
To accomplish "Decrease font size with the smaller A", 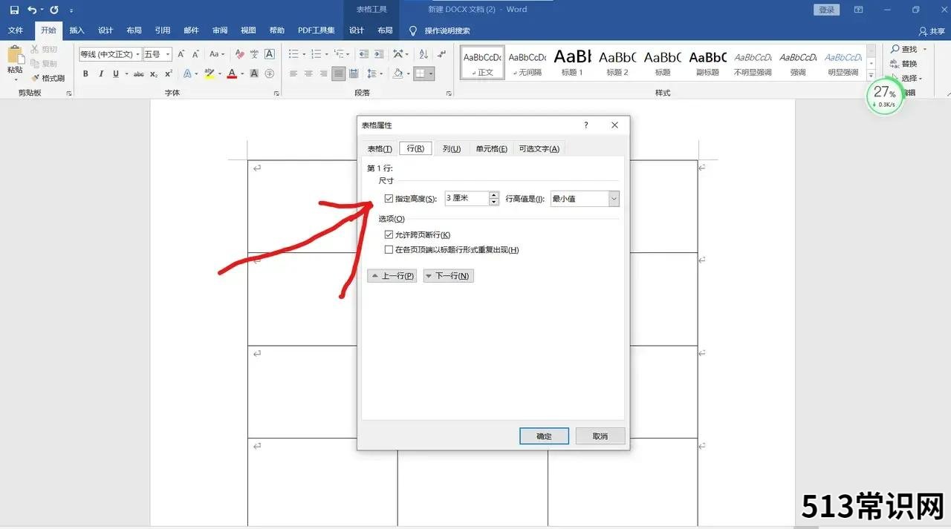I will point(195,54).
